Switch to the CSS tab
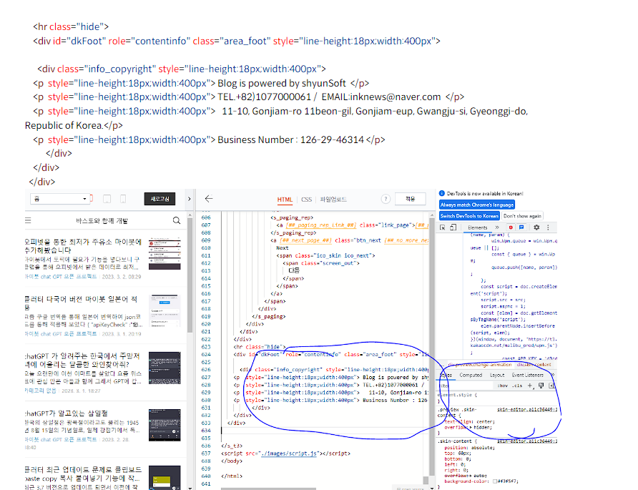The width and height of the screenshot is (638, 490). pos(306,200)
